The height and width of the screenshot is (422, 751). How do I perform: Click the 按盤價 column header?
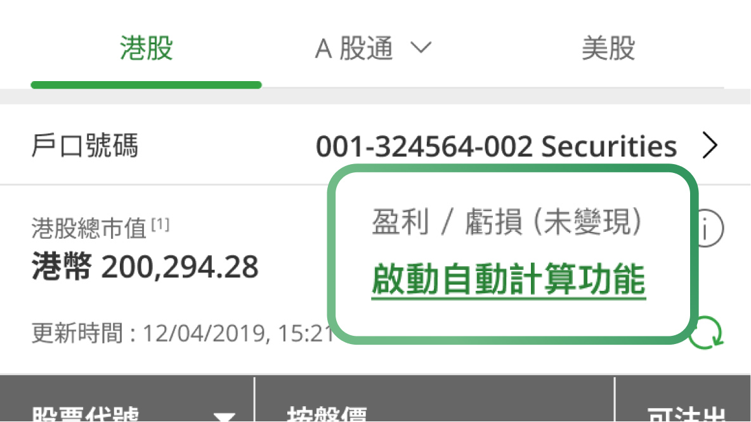coord(327,414)
